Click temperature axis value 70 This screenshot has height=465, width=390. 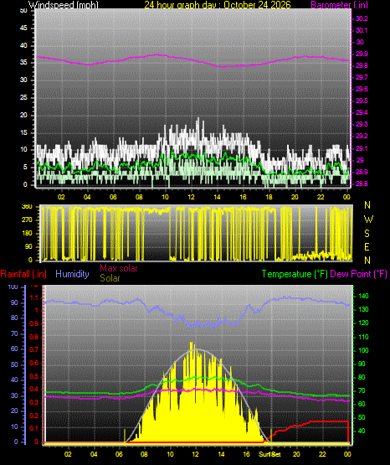[x=362, y=391]
